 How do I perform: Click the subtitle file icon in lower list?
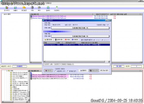[31, 79]
